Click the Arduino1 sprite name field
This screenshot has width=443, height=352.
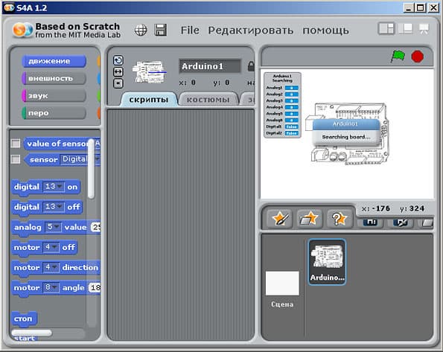(x=210, y=66)
